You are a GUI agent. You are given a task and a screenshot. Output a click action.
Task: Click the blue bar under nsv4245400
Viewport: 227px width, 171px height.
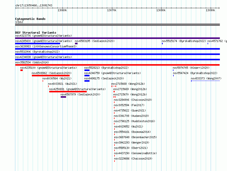coord(38,44)
